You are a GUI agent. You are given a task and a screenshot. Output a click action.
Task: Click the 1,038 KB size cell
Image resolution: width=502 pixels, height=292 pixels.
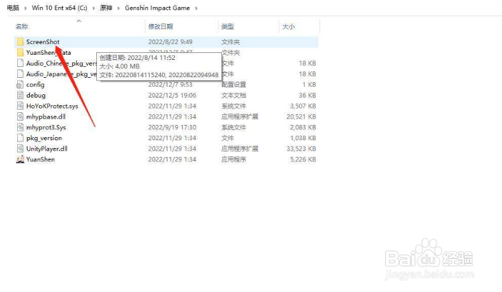(303, 138)
